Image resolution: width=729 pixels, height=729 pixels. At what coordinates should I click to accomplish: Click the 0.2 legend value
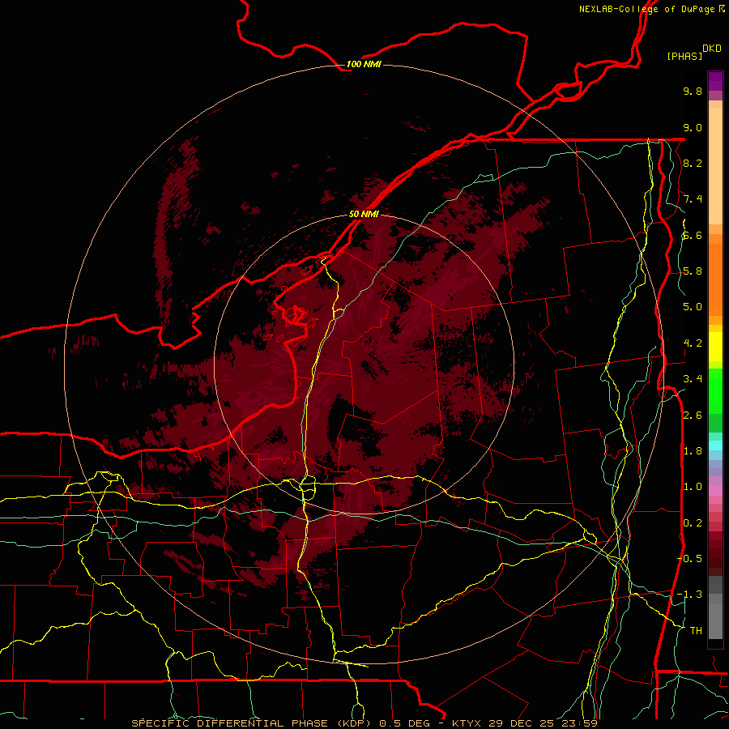tap(693, 523)
